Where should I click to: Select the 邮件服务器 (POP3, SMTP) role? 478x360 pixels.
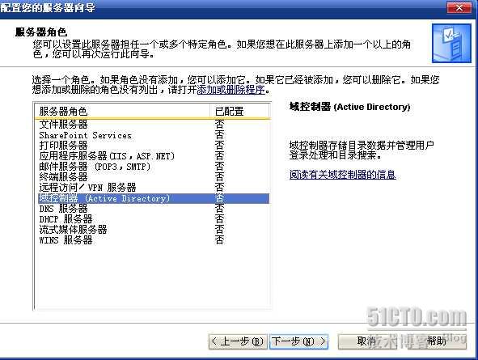point(154,167)
